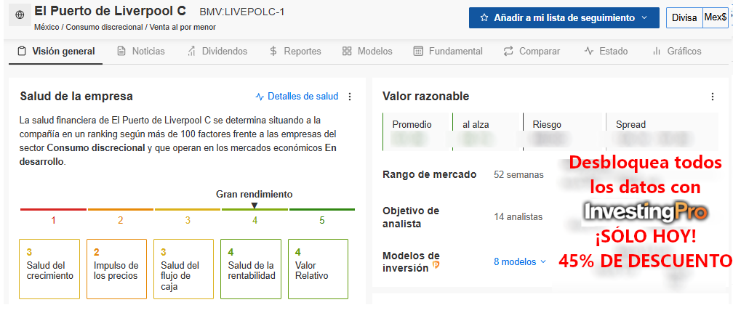Click the globe icon beside company name
This screenshot has height=313, width=733.
pos(20,15)
